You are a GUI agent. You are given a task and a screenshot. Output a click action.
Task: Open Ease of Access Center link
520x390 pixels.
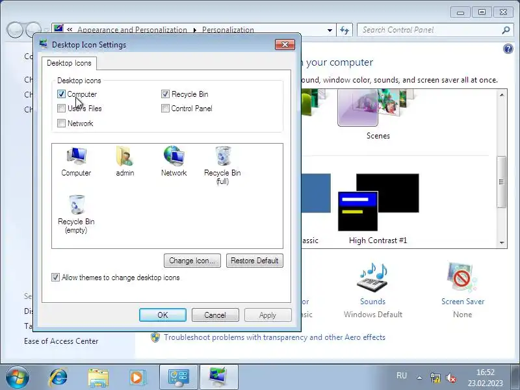pos(61,341)
